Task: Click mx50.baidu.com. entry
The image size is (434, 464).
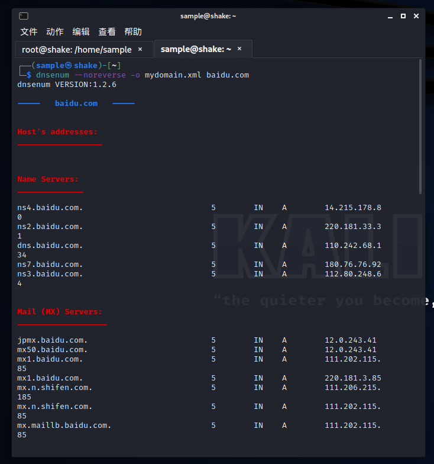Action: (52, 350)
